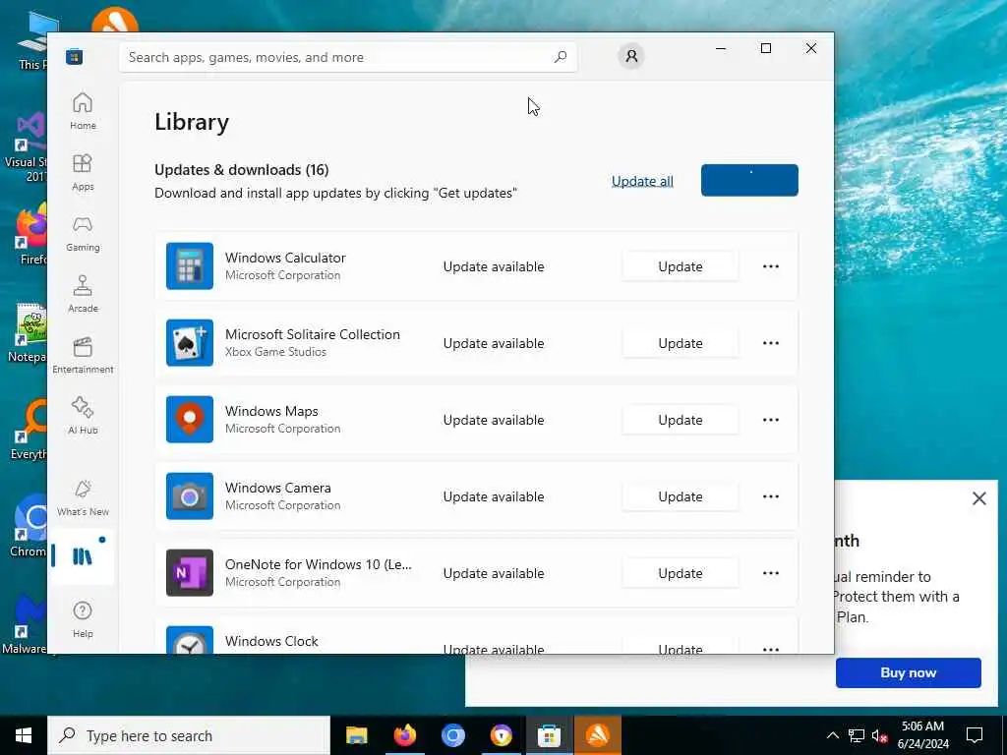Show hidden system tray icons

tap(832, 735)
